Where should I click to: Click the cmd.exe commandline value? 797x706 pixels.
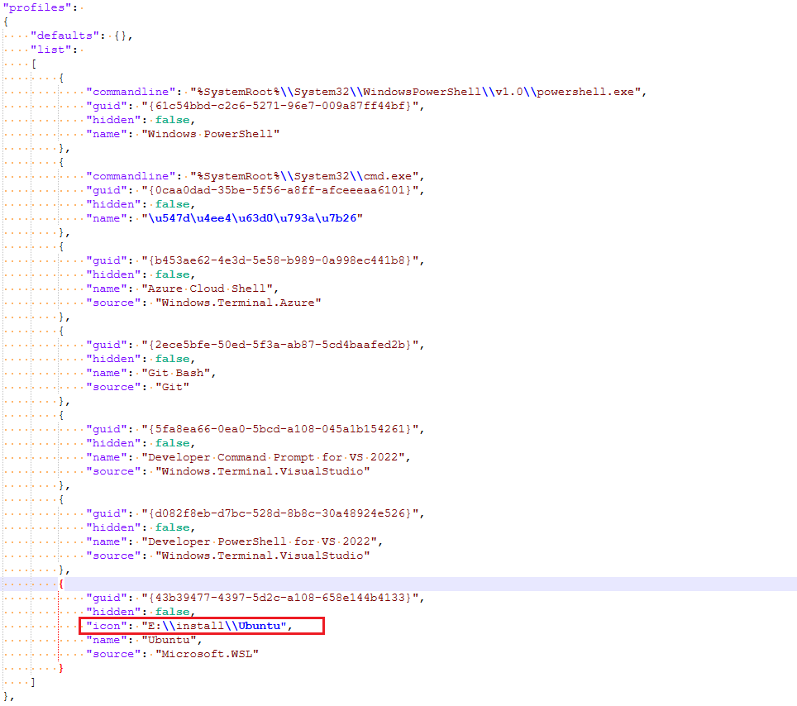pyautogui.click(x=304, y=176)
